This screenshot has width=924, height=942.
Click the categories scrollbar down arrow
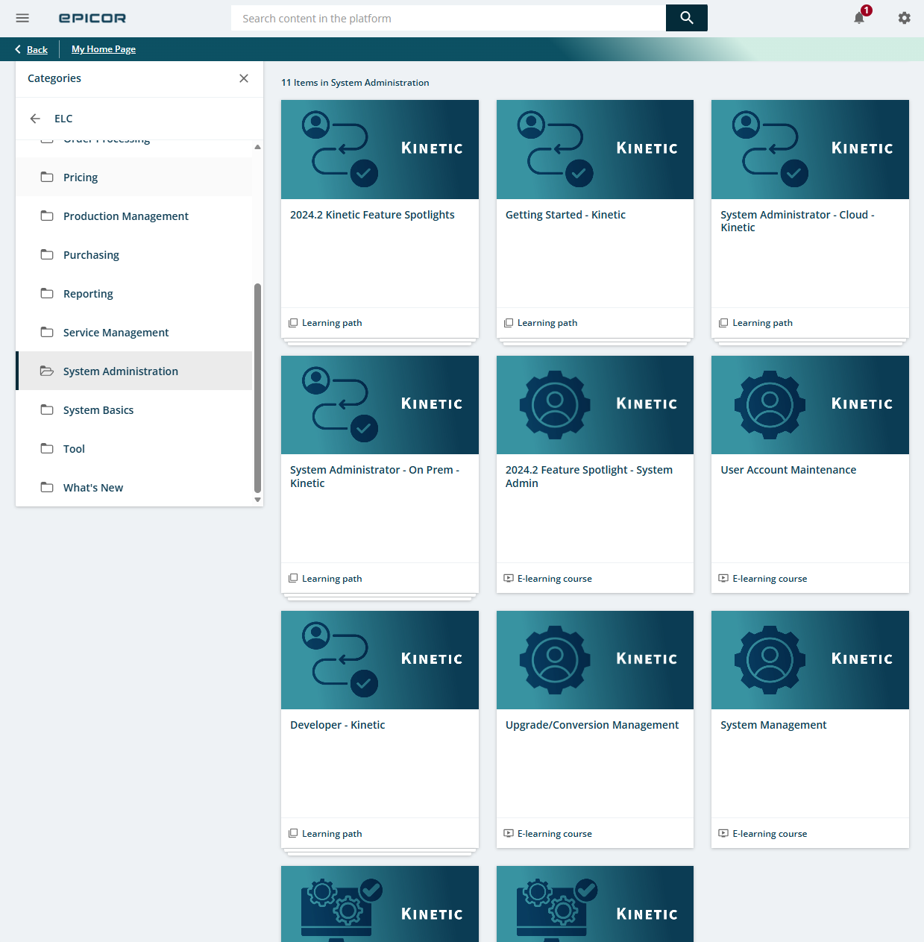pyautogui.click(x=257, y=500)
